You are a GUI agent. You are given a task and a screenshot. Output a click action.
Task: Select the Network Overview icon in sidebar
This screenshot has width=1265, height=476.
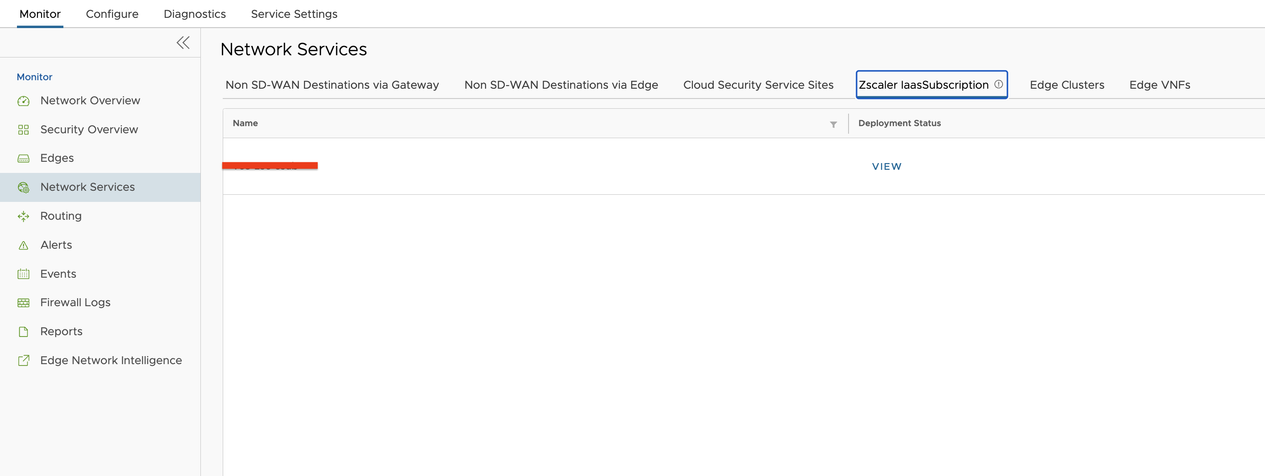24,100
